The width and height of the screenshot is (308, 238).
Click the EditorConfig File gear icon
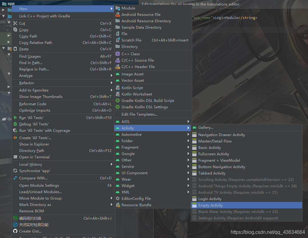coord(118,198)
